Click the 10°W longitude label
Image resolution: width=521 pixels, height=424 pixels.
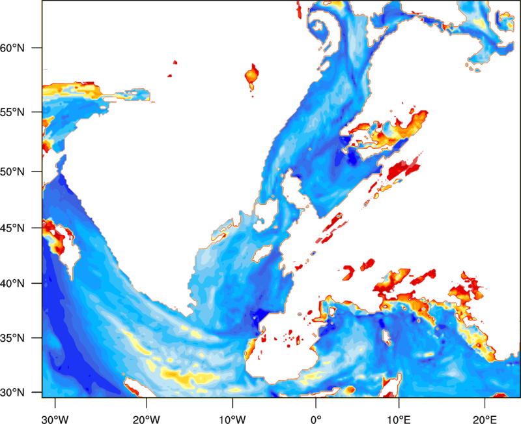232,419
